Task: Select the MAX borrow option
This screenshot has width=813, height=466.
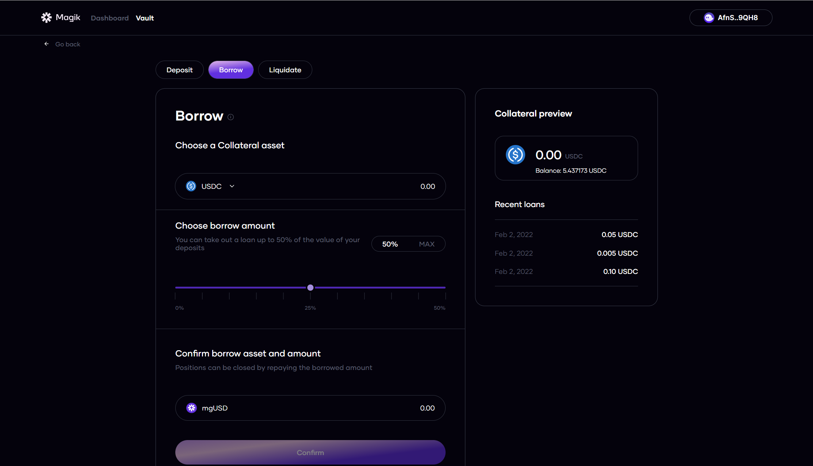Action: coord(427,244)
